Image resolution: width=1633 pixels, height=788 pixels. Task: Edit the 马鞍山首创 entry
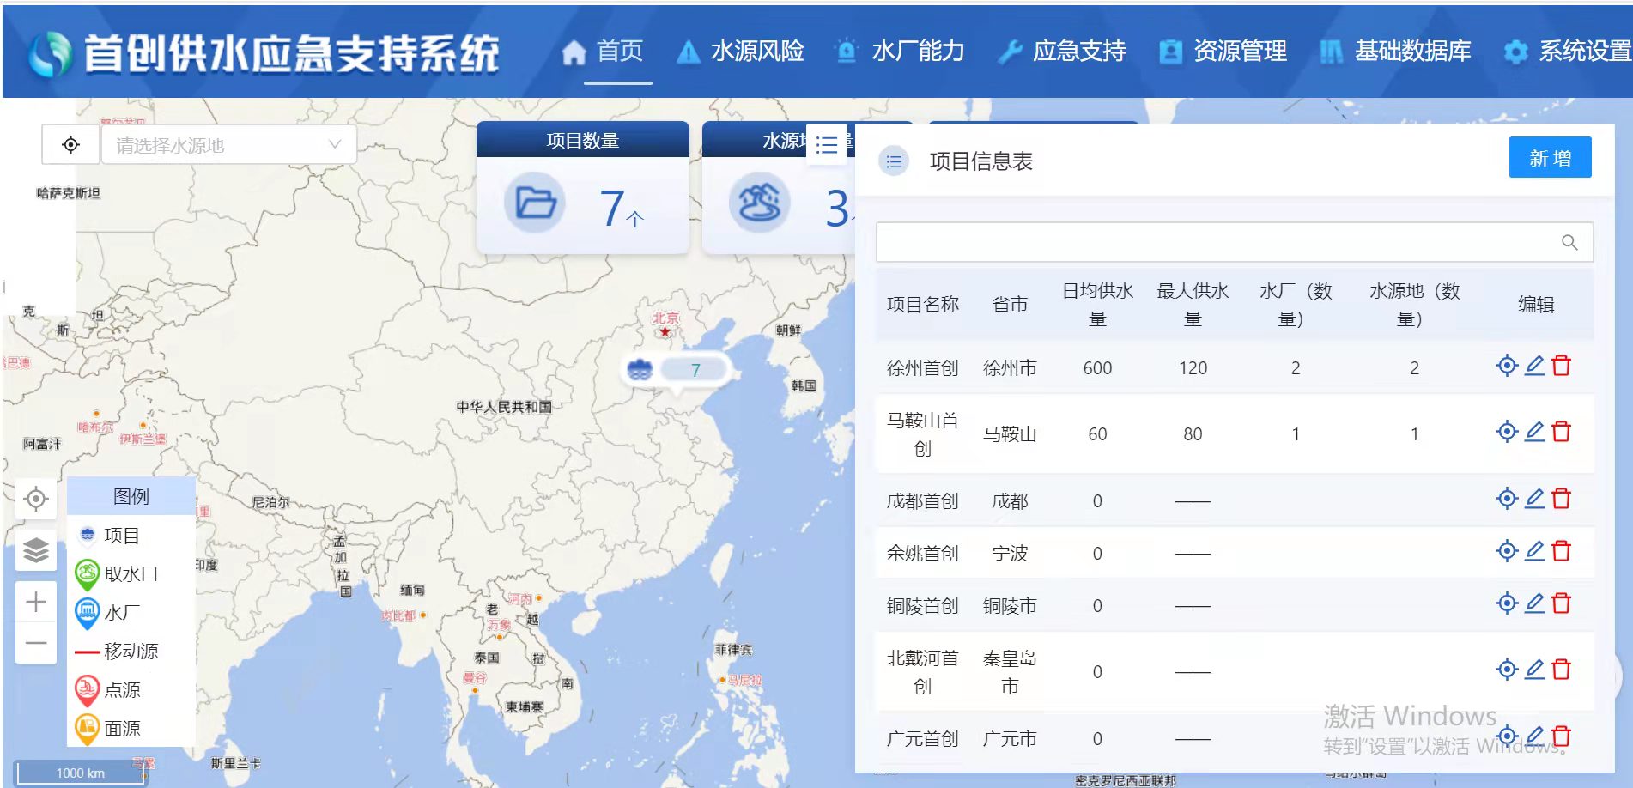1534,432
